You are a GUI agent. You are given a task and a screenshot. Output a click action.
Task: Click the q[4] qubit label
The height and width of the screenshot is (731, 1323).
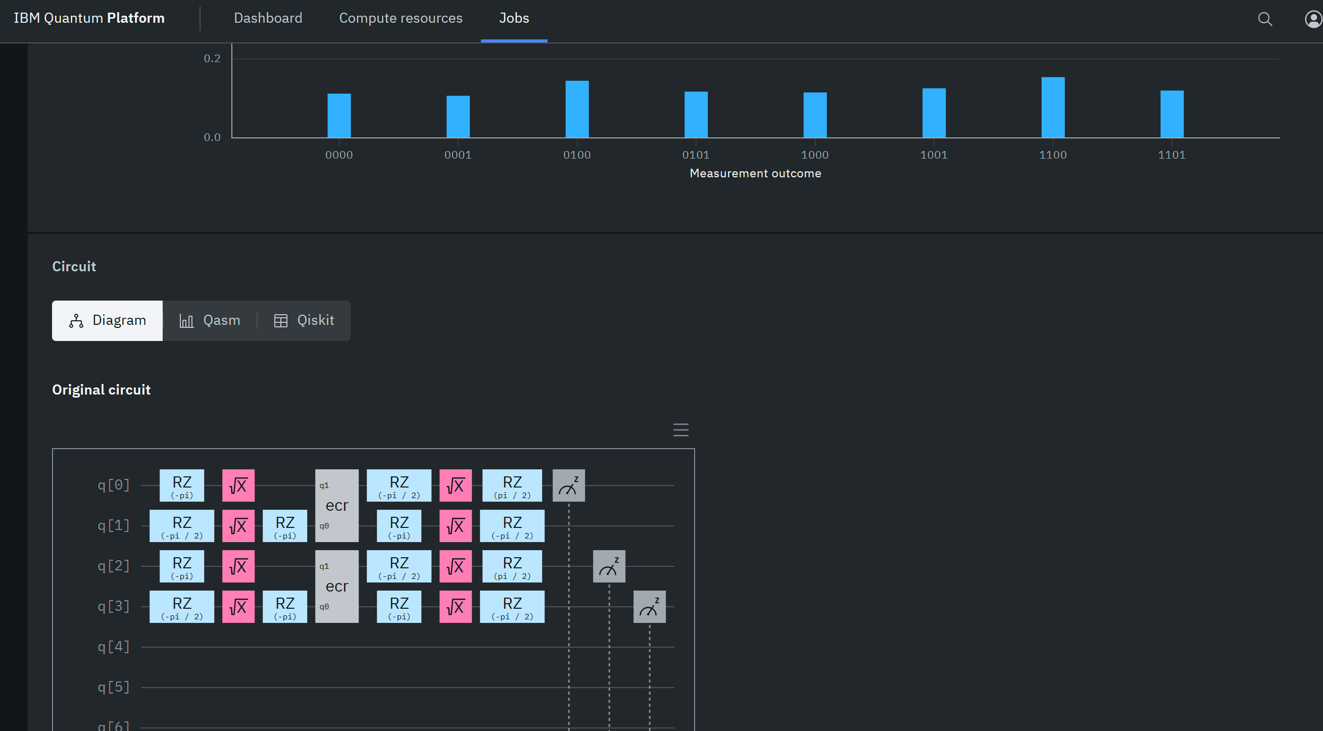click(x=114, y=647)
